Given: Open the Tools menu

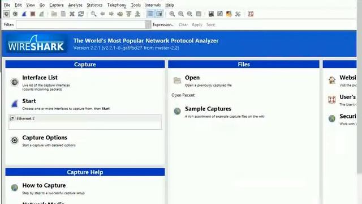Looking at the screenshot, I should pyautogui.click(x=136, y=5).
